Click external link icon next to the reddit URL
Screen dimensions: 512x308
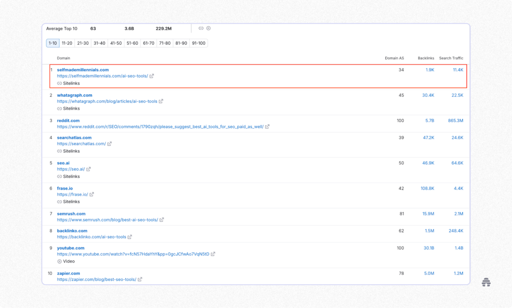point(267,127)
